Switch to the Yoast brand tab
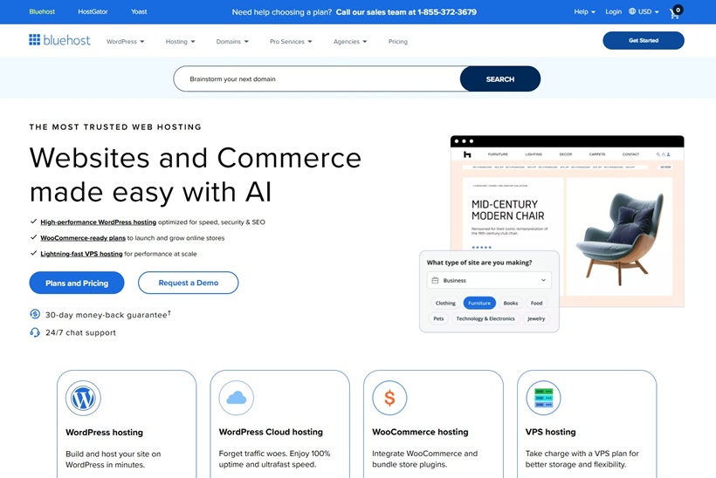716x478 pixels. point(139,12)
